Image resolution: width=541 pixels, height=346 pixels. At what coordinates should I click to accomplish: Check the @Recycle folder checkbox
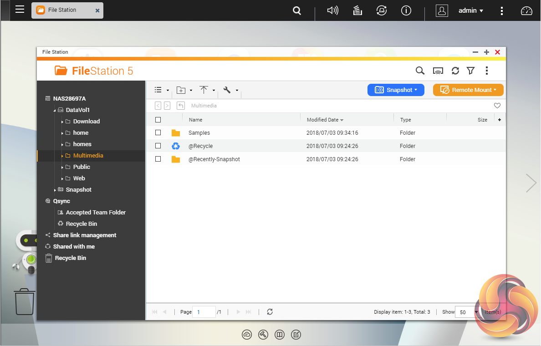click(x=158, y=146)
